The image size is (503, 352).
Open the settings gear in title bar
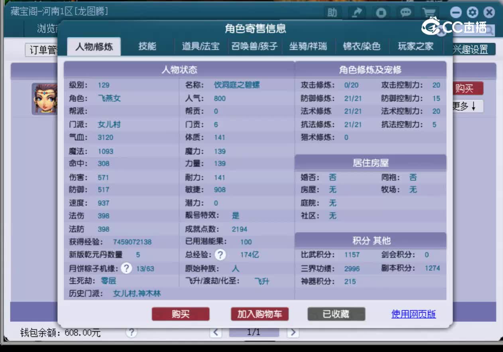tap(472, 12)
